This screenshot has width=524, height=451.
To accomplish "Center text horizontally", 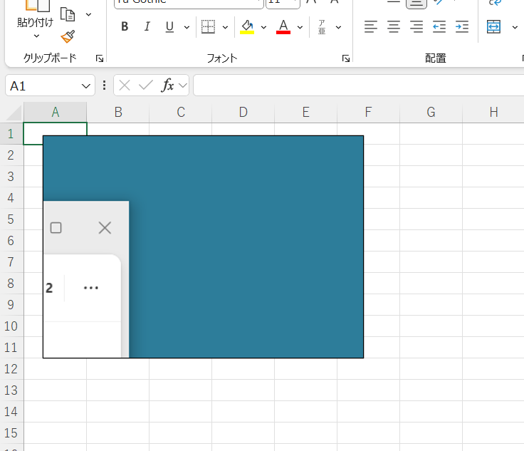I will tap(394, 27).
